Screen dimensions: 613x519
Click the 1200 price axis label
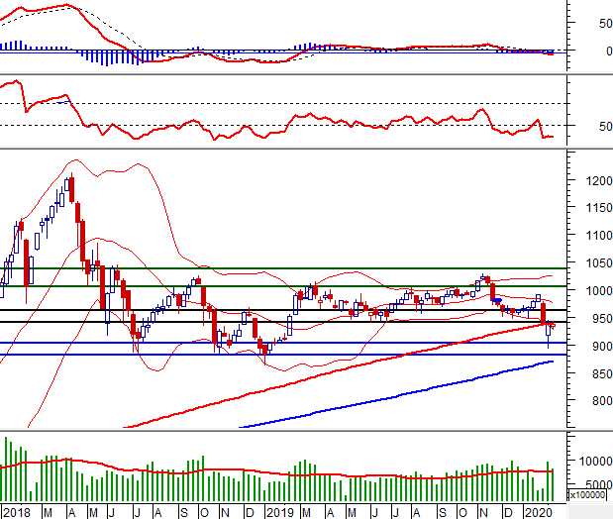click(x=598, y=180)
